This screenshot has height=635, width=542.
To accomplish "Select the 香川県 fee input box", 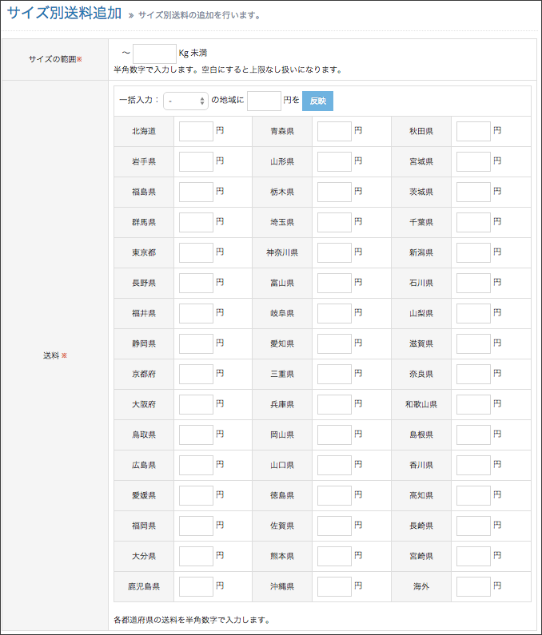I will (x=473, y=466).
